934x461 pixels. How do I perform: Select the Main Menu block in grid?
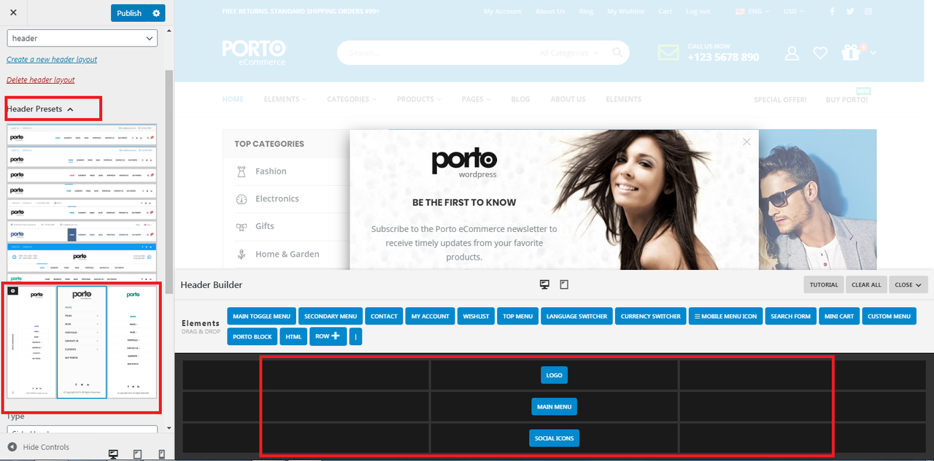[554, 406]
